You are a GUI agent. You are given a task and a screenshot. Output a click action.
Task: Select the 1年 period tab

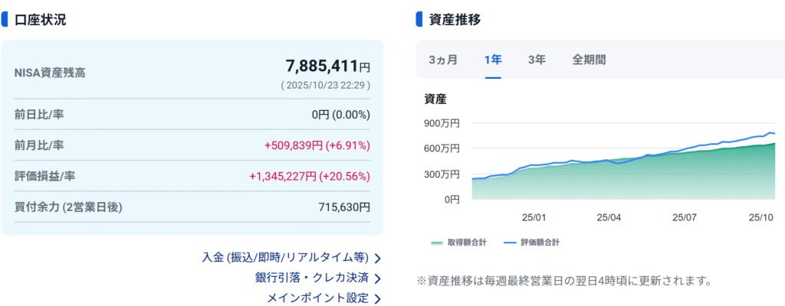pos(492,60)
